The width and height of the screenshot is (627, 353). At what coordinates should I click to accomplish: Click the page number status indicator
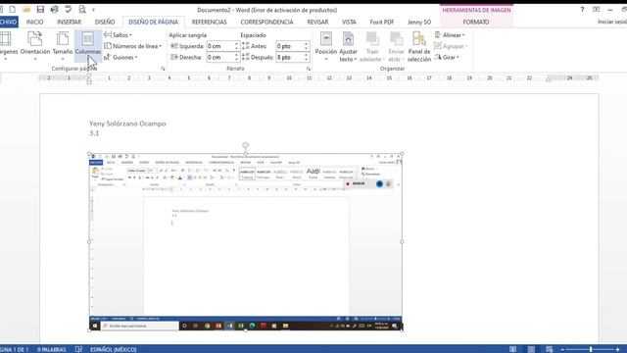tap(15, 349)
